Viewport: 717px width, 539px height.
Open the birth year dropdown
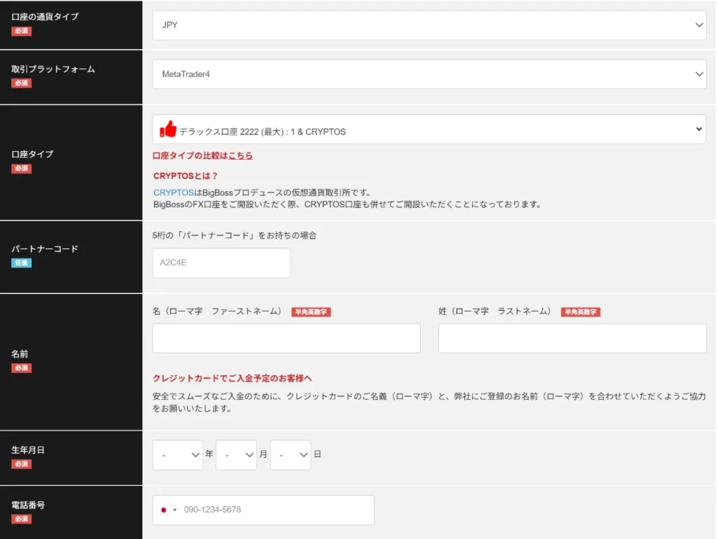(x=177, y=455)
